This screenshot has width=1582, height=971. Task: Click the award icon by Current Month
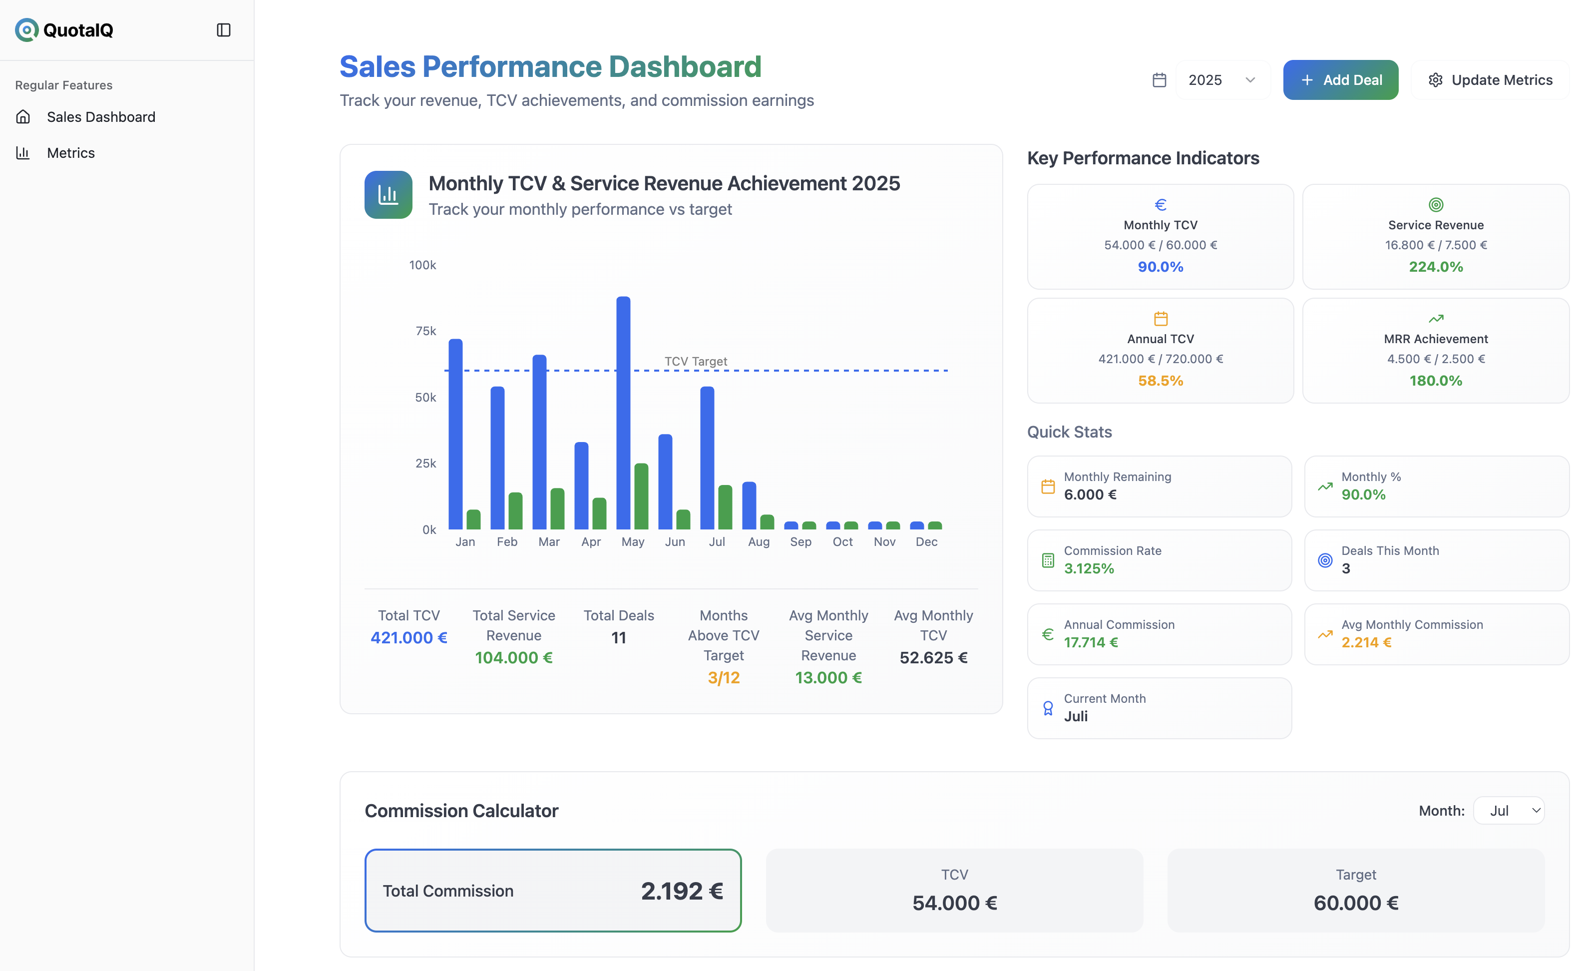click(x=1048, y=708)
